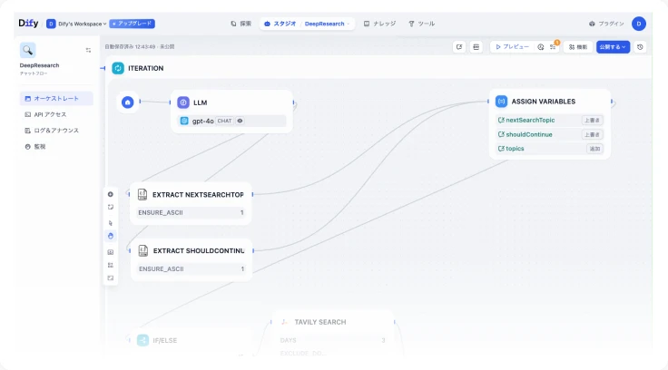The width and height of the screenshot is (668, 370).
Task: Select Monitoring in the sidebar
Action: click(x=56, y=147)
